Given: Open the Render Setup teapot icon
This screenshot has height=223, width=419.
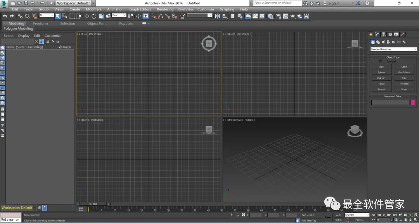Looking at the screenshot, I should pos(279,16).
